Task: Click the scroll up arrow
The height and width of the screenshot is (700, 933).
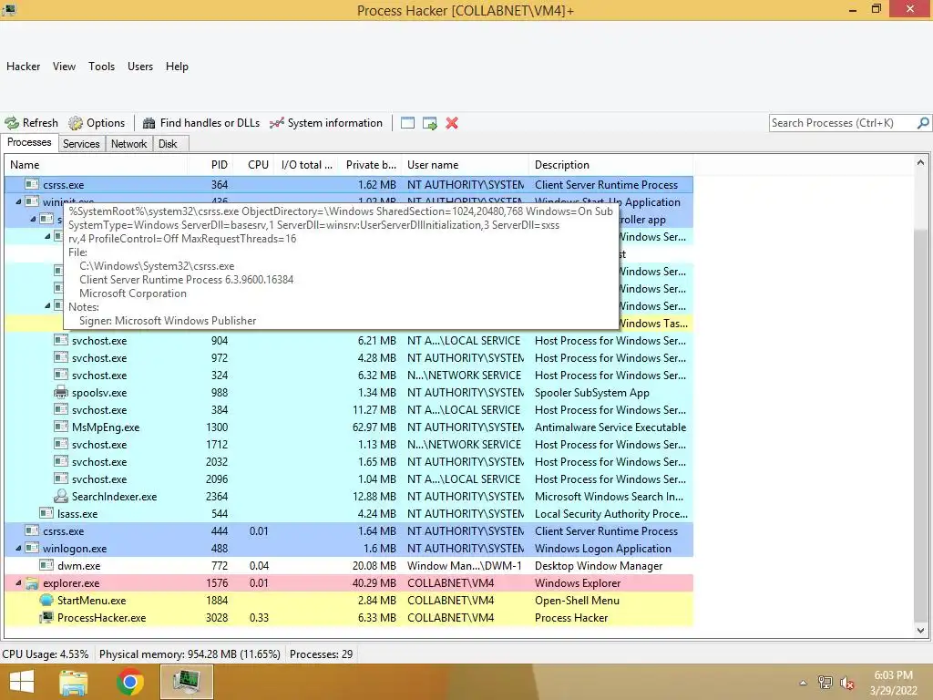Action: pos(920,162)
